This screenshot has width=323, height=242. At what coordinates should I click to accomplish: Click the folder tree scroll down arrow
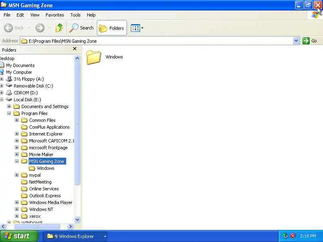[77, 219]
